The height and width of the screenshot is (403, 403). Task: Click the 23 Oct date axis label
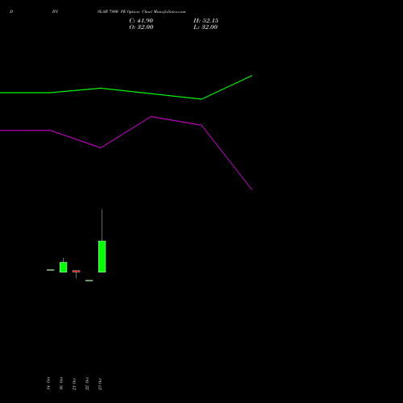point(100,384)
